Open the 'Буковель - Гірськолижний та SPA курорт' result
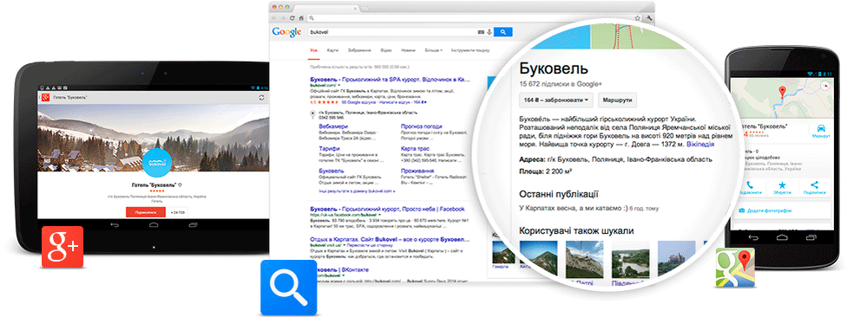 pos(390,79)
